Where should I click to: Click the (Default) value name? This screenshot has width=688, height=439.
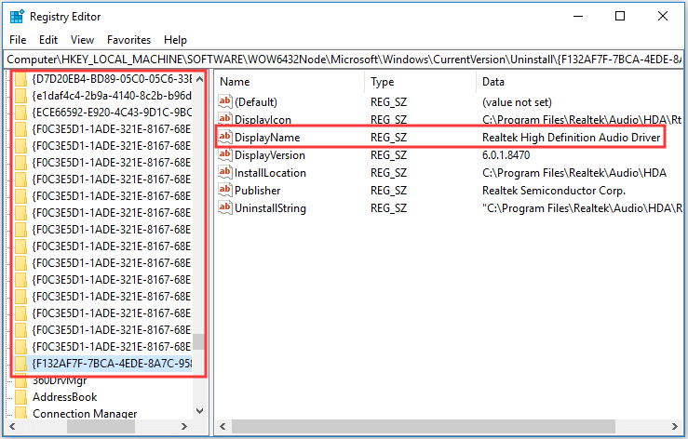click(256, 101)
